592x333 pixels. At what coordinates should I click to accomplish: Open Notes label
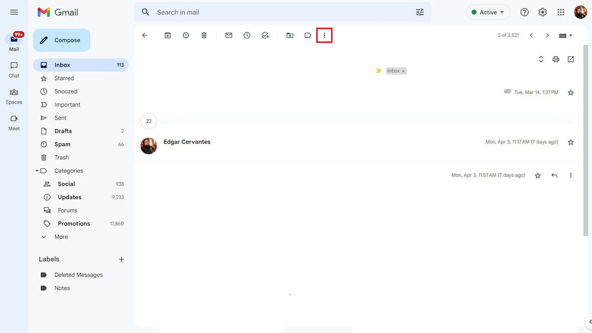81,288
